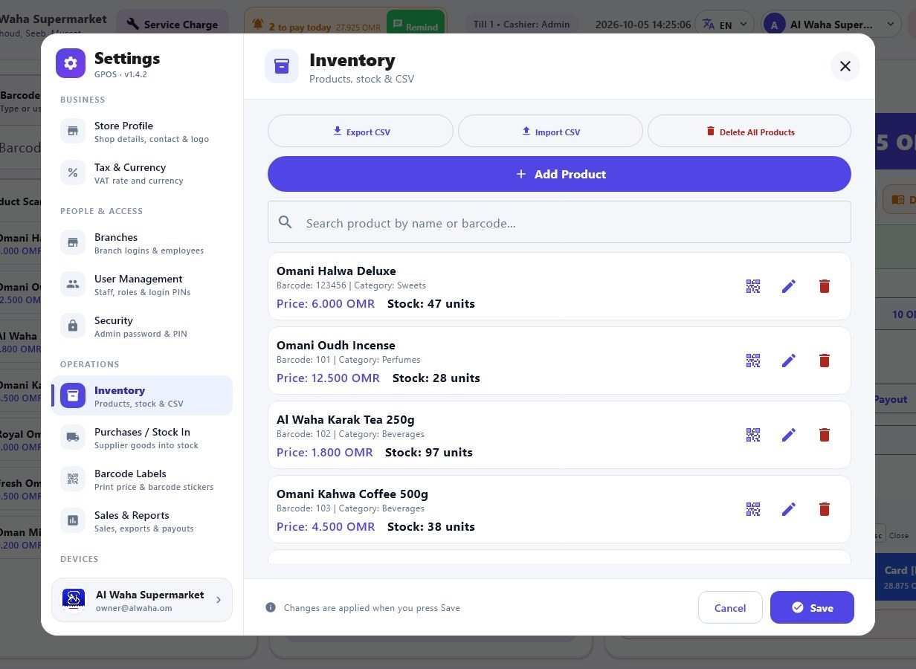Show QR code for Omani Kahwa Coffee
Image resolution: width=916 pixels, height=669 pixels.
(x=753, y=509)
